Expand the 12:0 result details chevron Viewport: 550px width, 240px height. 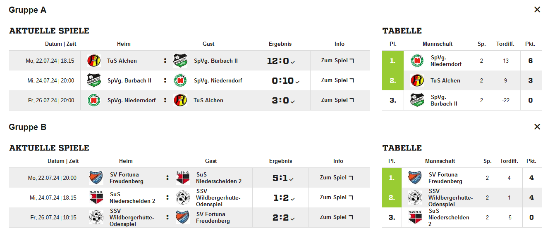(293, 62)
